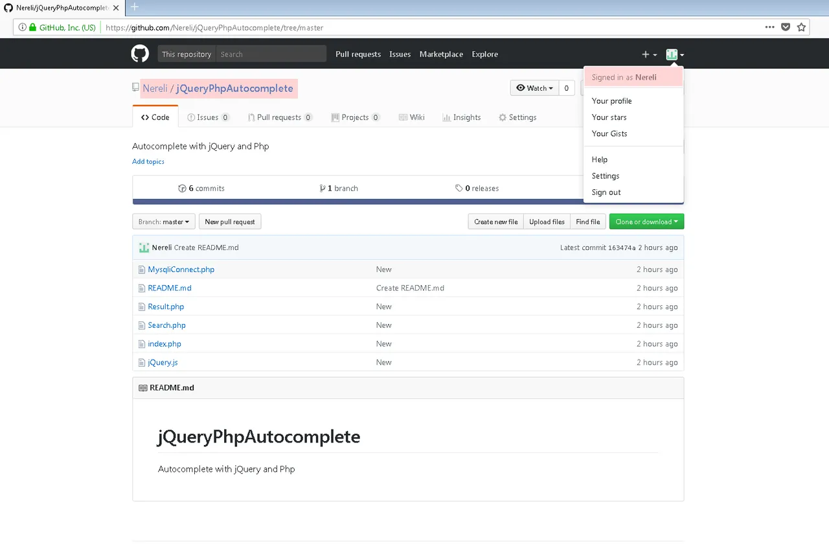
Task: Open the Projects tab
Action: [x=355, y=117]
